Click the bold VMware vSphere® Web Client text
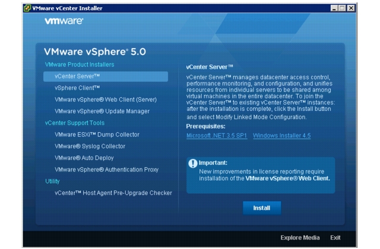The height and width of the screenshot is (249, 380). point(287,178)
